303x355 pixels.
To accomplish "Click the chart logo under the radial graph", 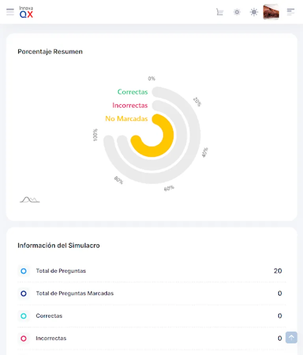I will pyautogui.click(x=30, y=200).
